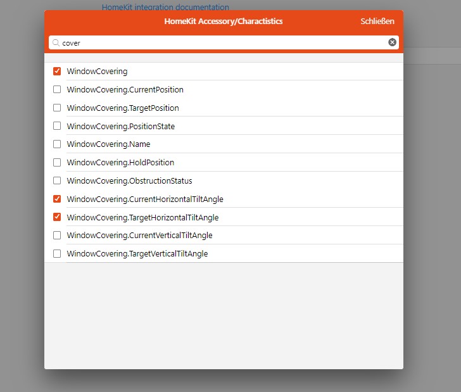This screenshot has height=392, width=461.
Task: Clear the search field with X icon
Action: point(392,42)
